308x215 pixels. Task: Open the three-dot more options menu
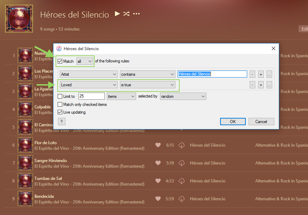pos(136,14)
